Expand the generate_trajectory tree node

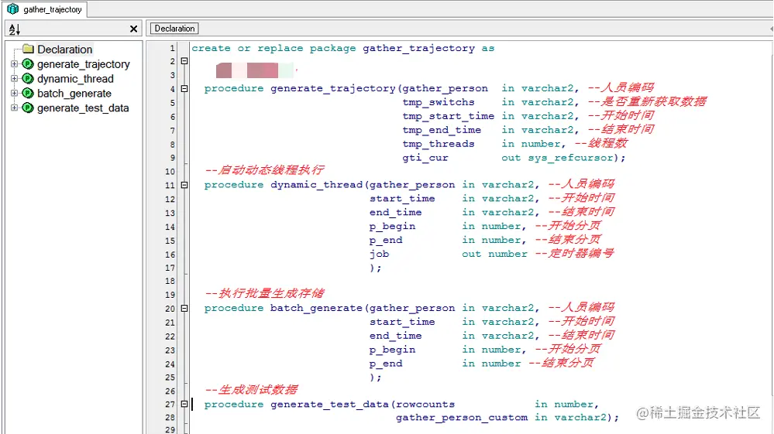tap(14, 64)
